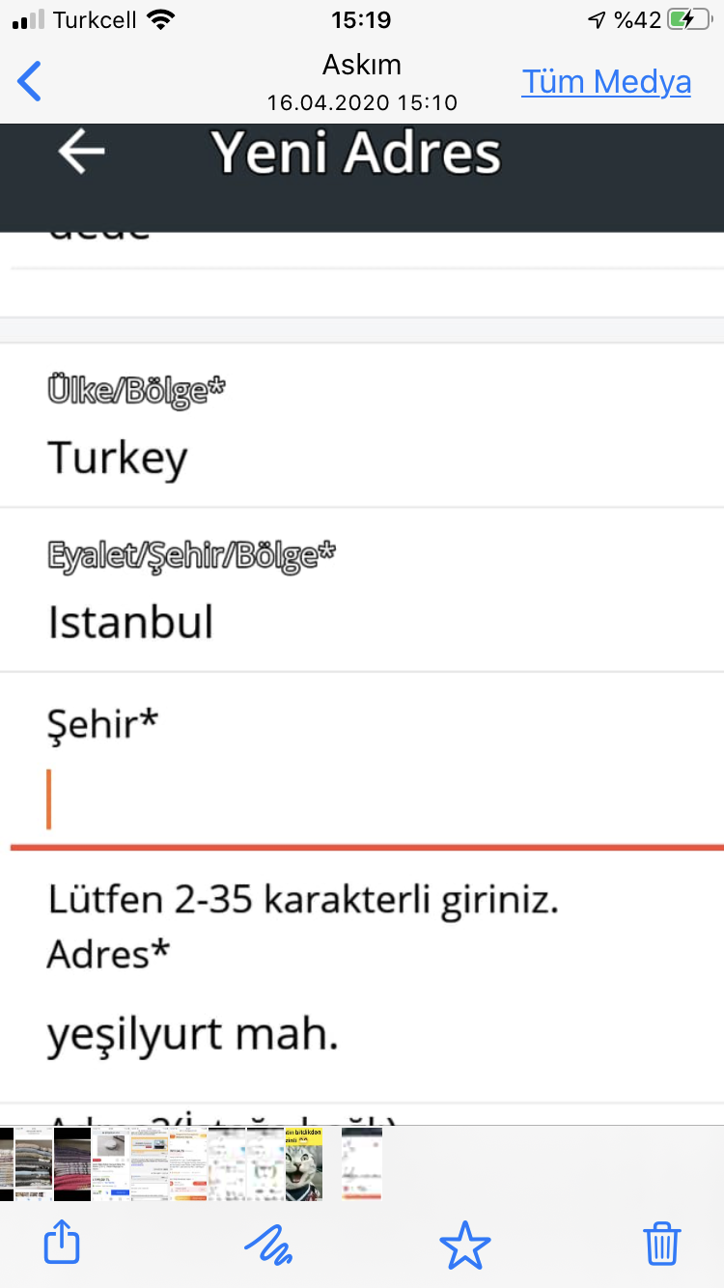Screen dimensions: 724x1288
Task: Open the stacked clothes thumbnail
Action: click(34, 1163)
